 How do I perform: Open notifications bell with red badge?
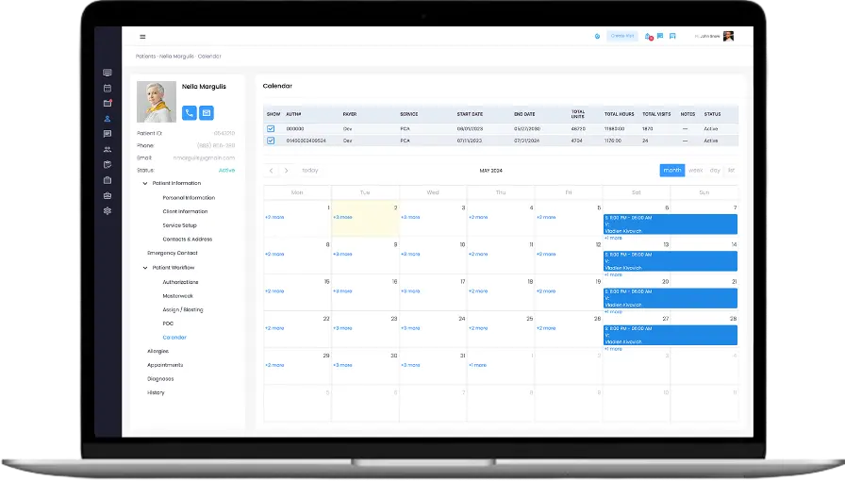tap(649, 37)
